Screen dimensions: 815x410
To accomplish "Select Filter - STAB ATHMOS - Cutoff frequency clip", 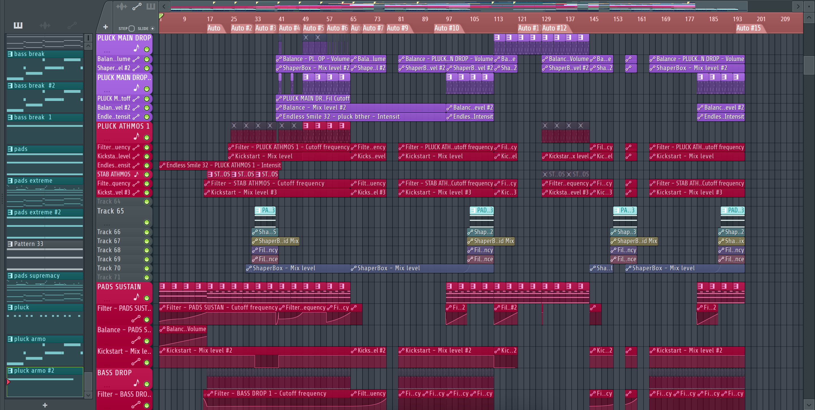I will click(x=277, y=183).
